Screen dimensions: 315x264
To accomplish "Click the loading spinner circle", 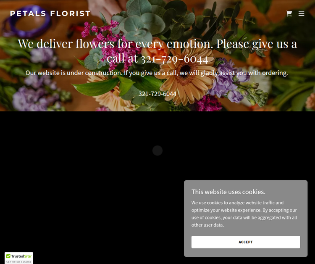I will (157, 150).
